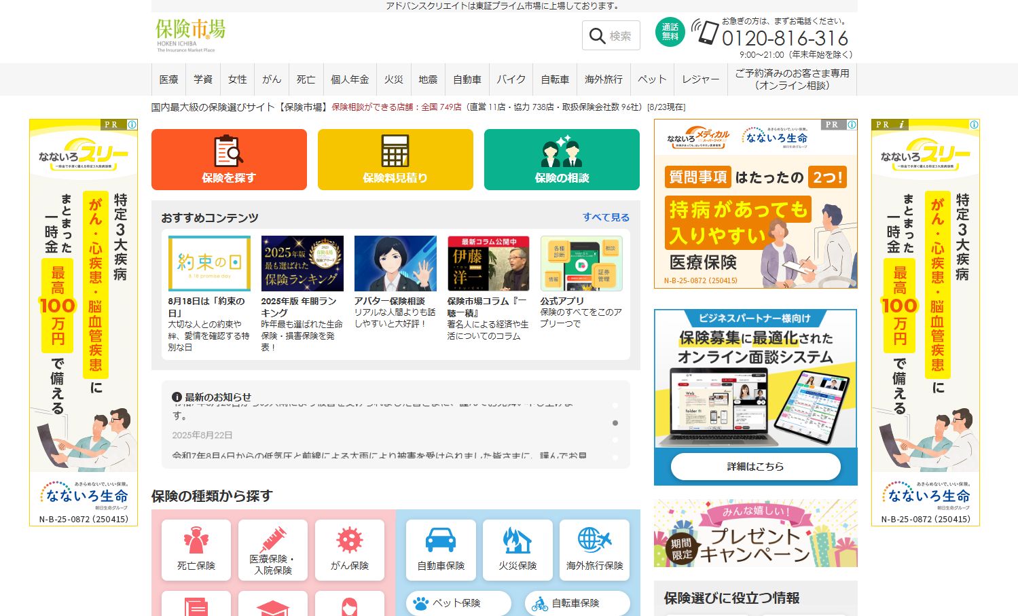Viewport: 1018px width, 616px height.
Task: Open the 自転車保険 bicycle button
Action: click(x=577, y=603)
